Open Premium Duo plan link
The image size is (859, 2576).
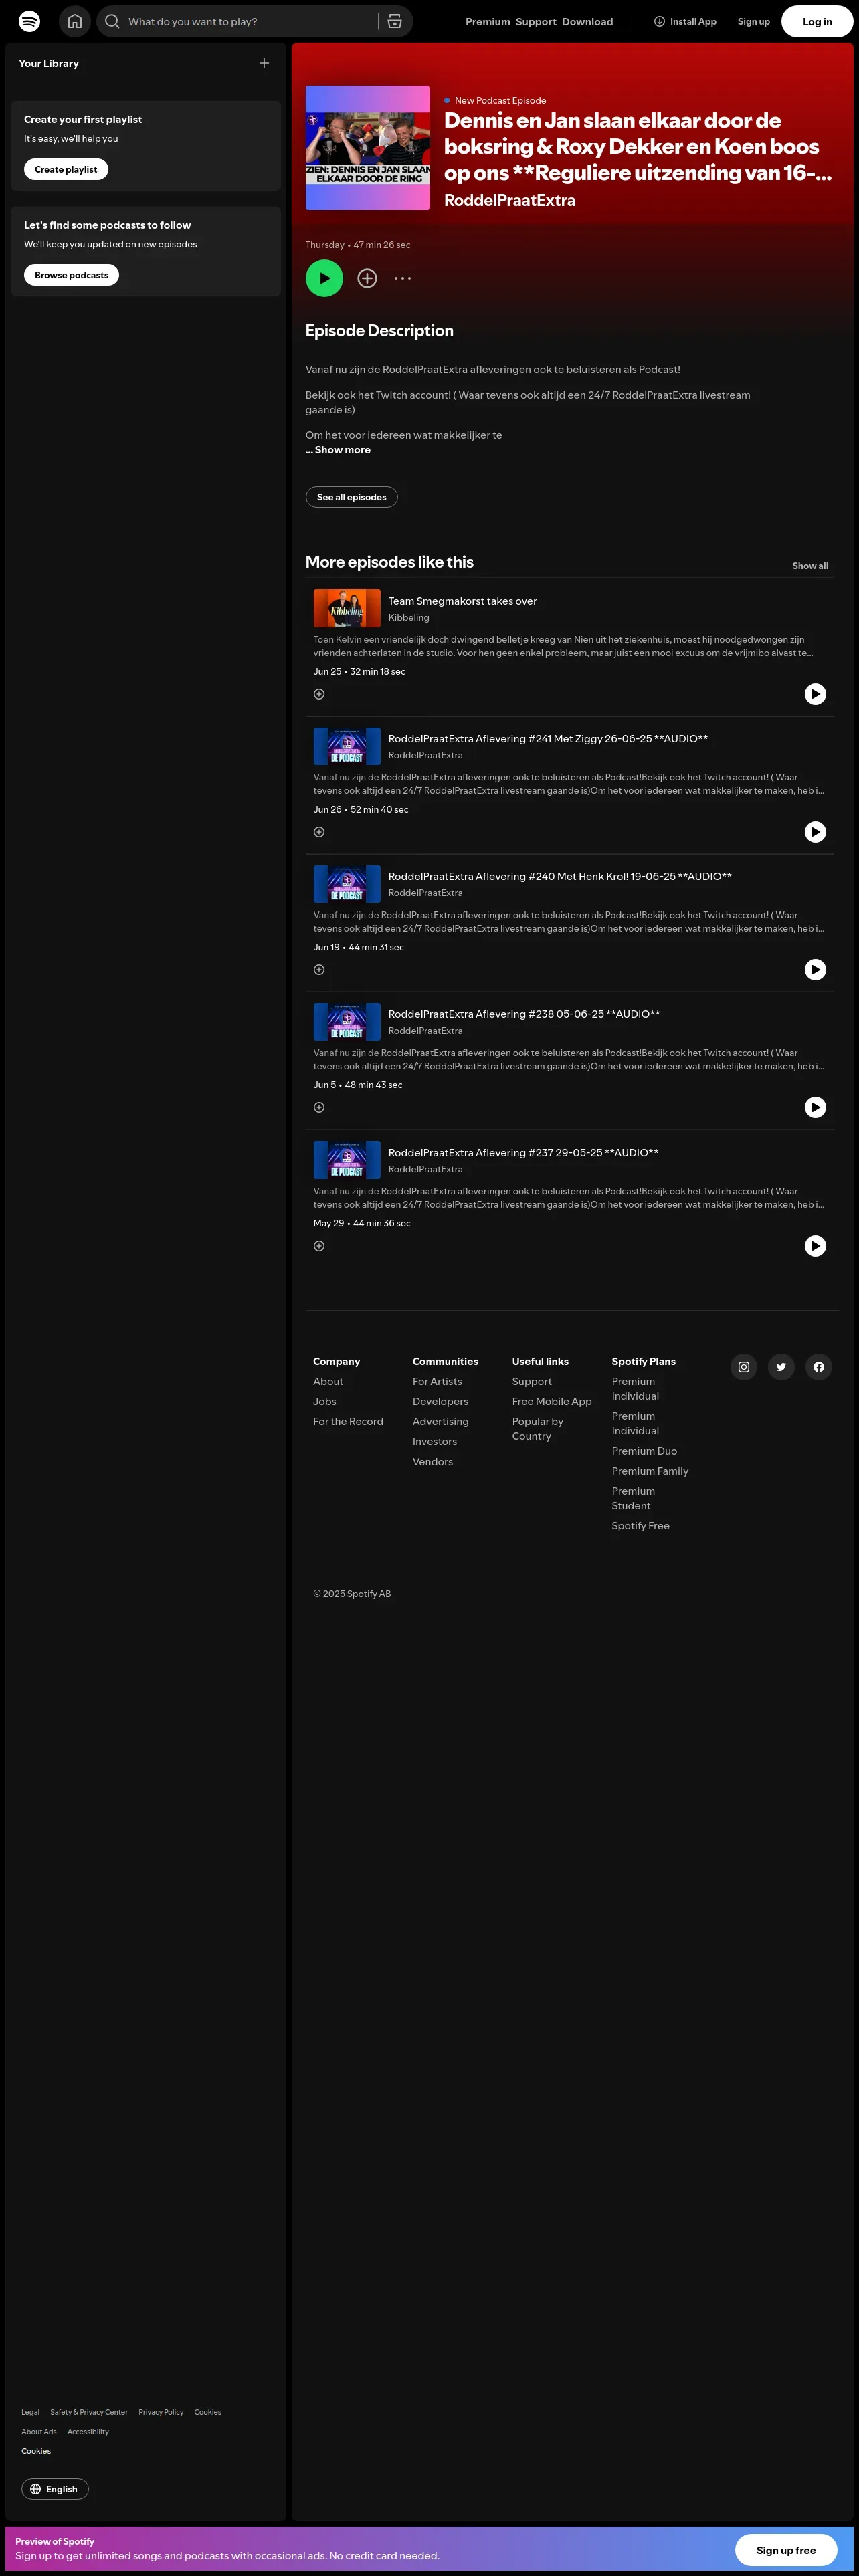point(644,1451)
